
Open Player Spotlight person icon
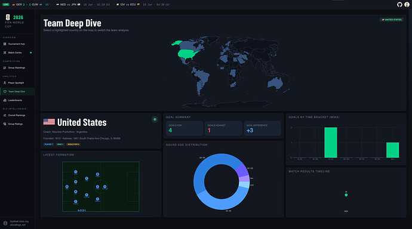coord(5,83)
